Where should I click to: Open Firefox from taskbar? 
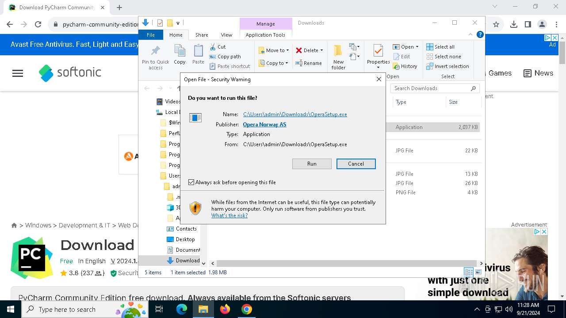225,309
